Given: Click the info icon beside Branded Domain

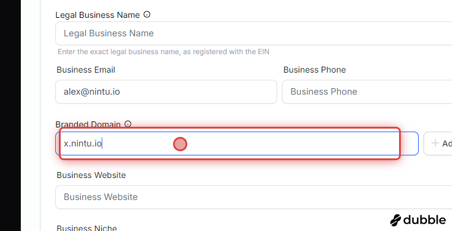Looking at the screenshot, I should point(128,124).
